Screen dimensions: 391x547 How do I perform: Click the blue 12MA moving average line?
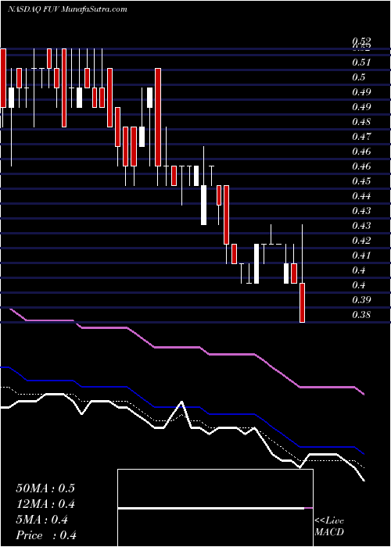[x=177, y=407]
